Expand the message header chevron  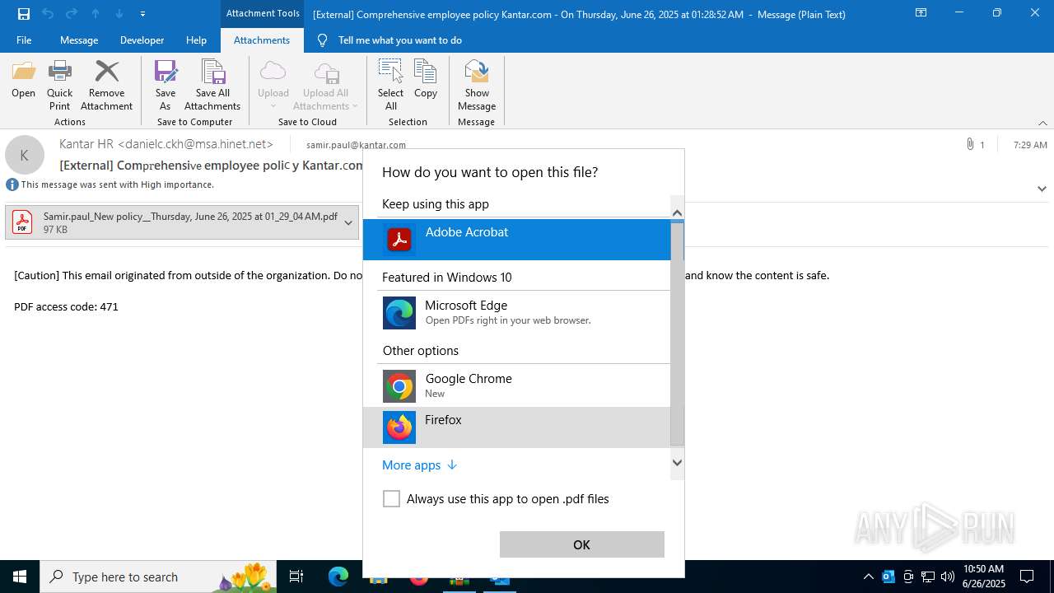coord(1042,189)
